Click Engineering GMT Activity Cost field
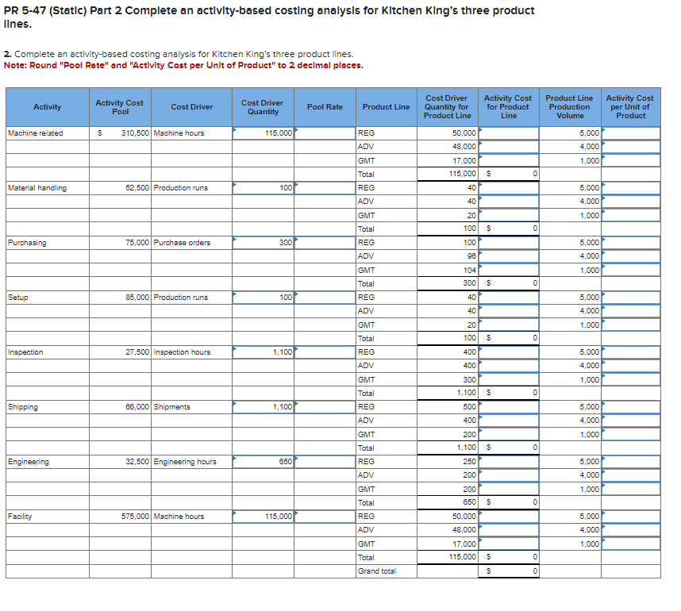The height and width of the screenshot is (611, 681). coord(509,489)
